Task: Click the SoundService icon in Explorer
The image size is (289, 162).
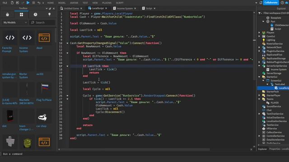Action: [264, 106]
